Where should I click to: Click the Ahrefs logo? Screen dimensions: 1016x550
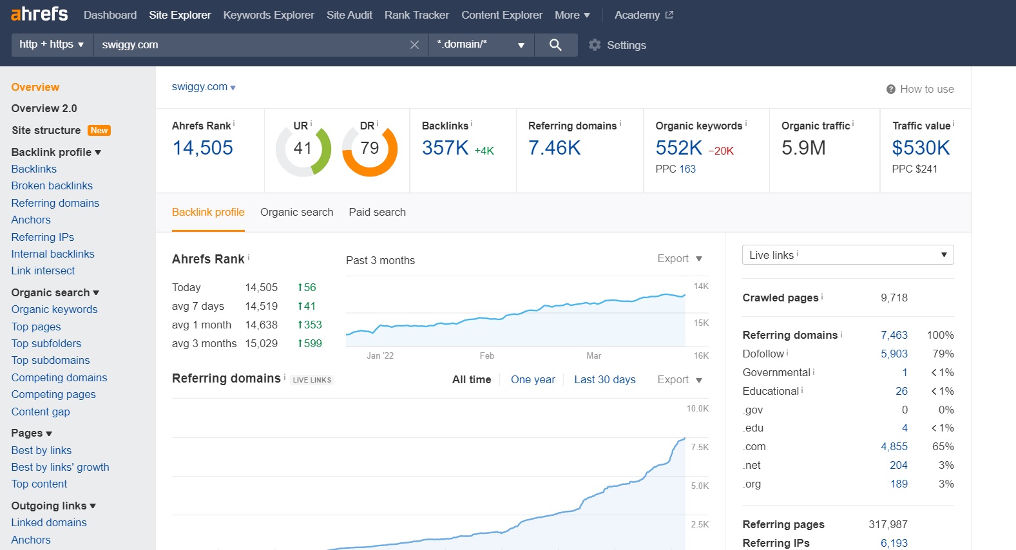click(x=39, y=14)
